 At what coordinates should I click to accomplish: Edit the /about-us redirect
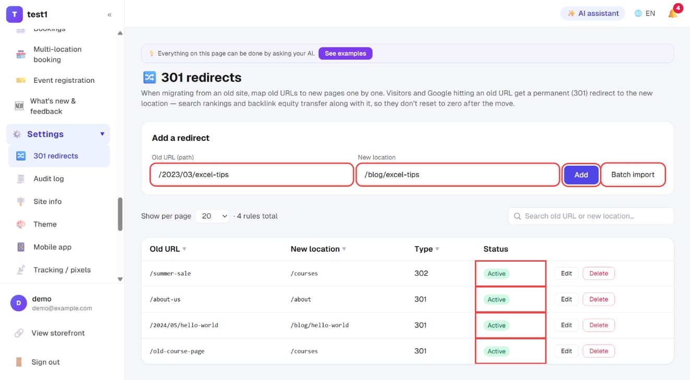(x=566, y=299)
